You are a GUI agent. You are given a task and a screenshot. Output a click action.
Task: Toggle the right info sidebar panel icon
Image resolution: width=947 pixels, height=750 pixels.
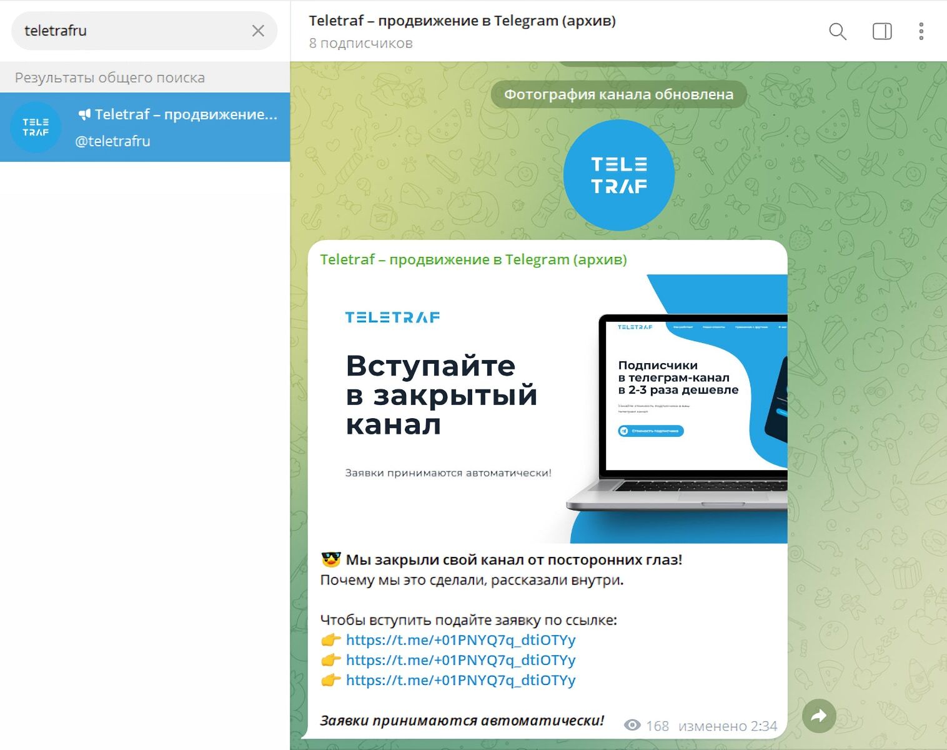(881, 31)
